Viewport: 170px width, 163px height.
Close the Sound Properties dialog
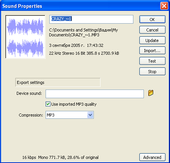coord(164,6)
